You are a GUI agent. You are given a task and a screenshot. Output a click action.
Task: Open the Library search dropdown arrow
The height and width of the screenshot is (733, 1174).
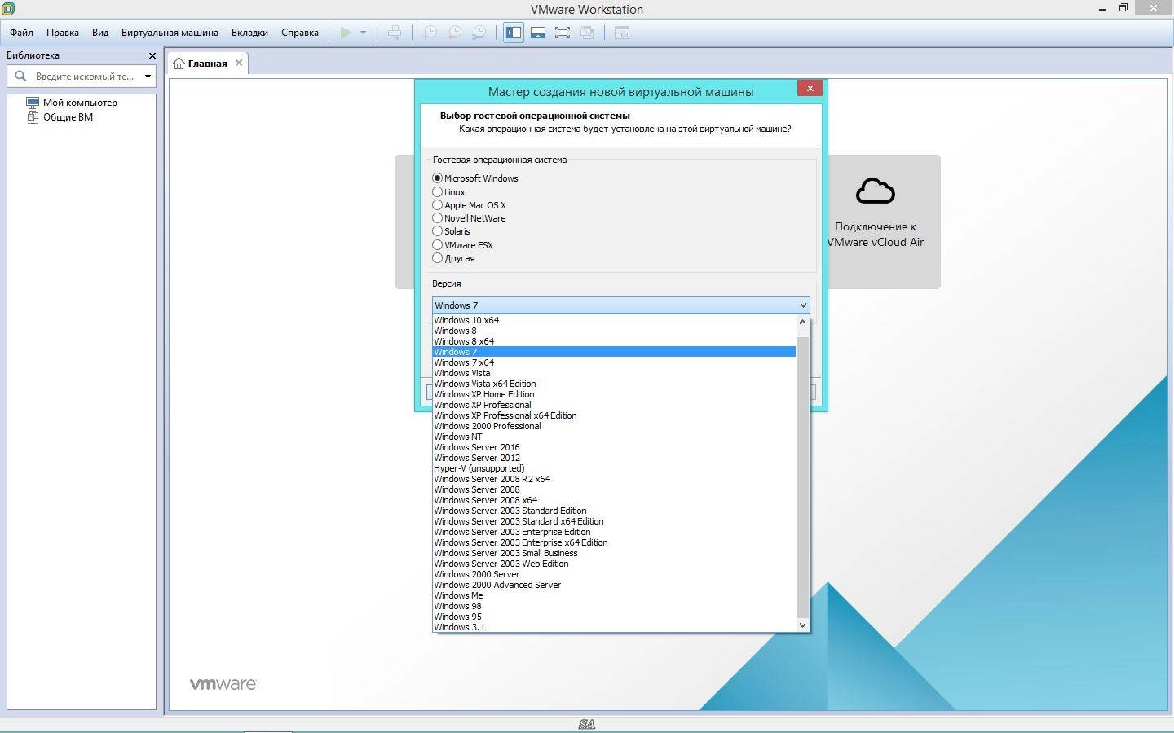(148, 77)
